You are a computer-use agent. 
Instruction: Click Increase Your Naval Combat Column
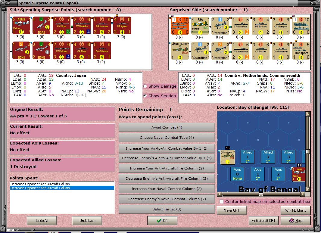[x=167, y=189]
